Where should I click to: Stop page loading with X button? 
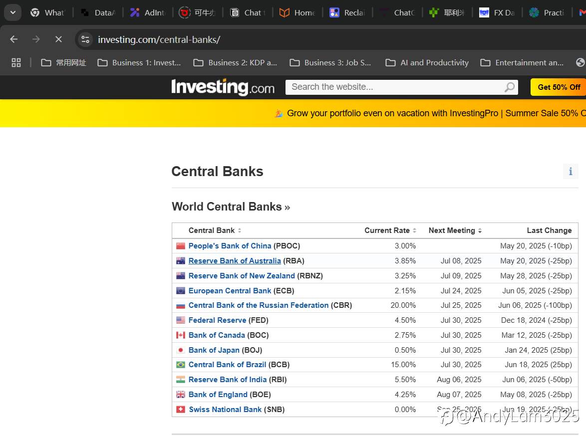[x=59, y=39]
